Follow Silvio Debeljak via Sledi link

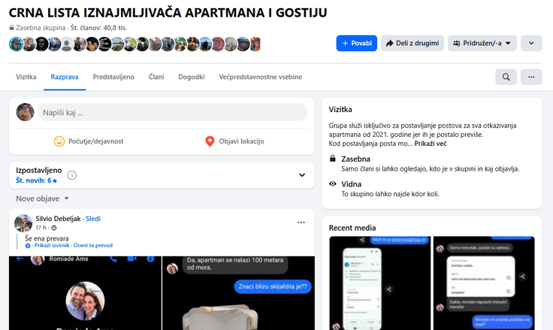[93, 219]
